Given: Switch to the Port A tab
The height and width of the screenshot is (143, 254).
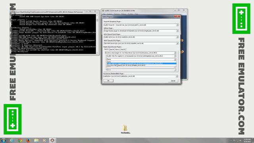Looking at the screenshot, I should coord(106,49).
